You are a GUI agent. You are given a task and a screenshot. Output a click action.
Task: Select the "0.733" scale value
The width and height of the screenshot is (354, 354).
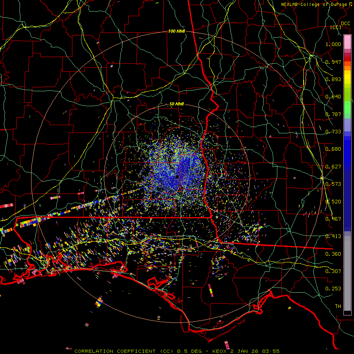[x=333, y=132]
